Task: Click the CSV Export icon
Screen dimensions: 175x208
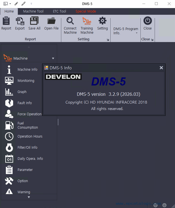Action: (x=20, y=21)
